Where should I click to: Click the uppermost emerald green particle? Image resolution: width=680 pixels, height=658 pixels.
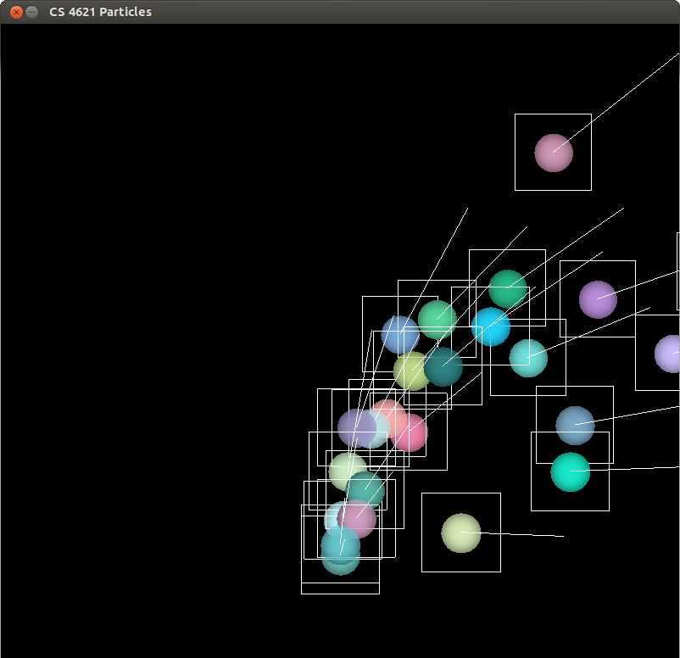click(508, 288)
